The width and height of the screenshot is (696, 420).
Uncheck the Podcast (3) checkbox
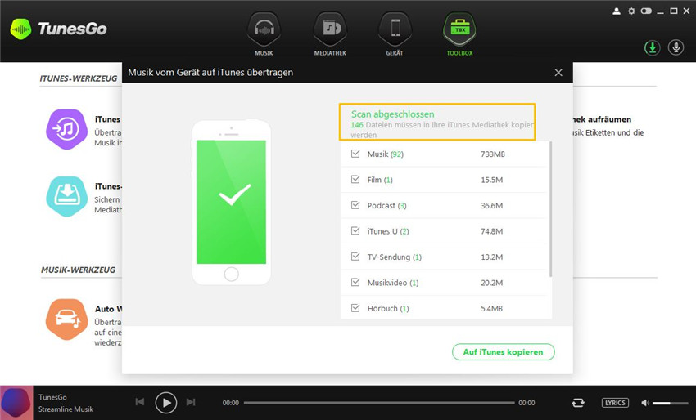click(x=355, y=205)
